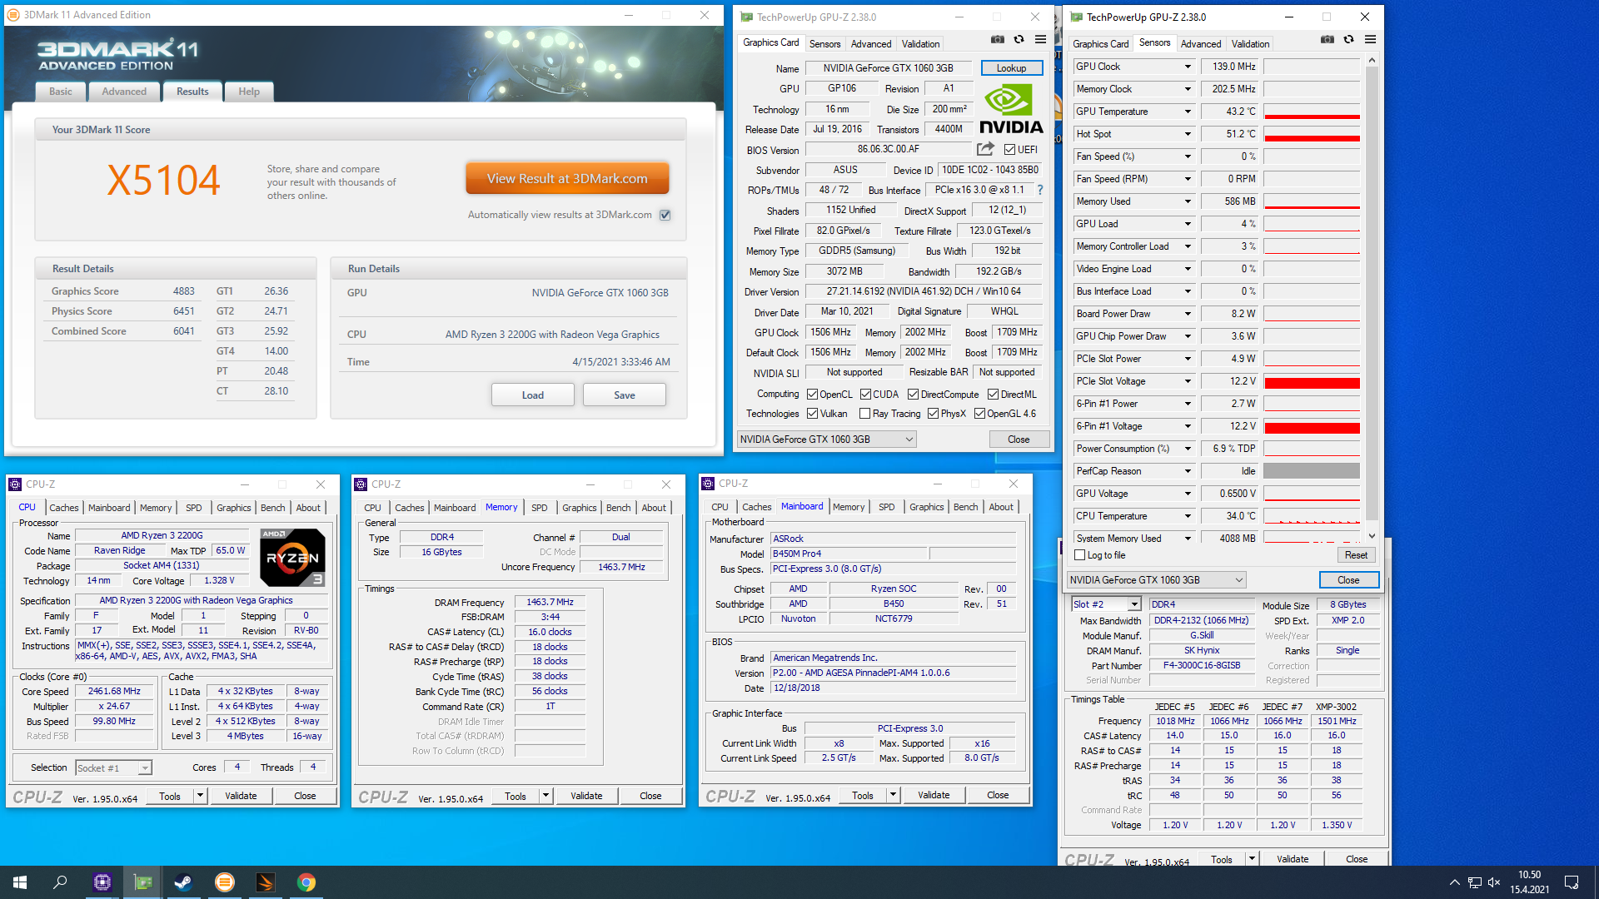Click the CPU-Z title icon in Mainboard window
This screenshot has width=1599, height=899.
pyautogui.click(x=708, y=484)
